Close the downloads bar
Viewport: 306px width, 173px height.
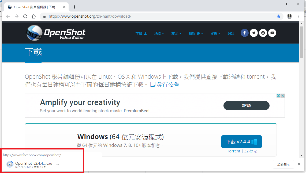click(299, 164)
